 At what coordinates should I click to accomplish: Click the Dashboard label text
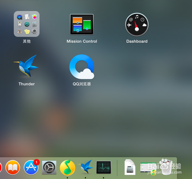[x=137, y=41]
